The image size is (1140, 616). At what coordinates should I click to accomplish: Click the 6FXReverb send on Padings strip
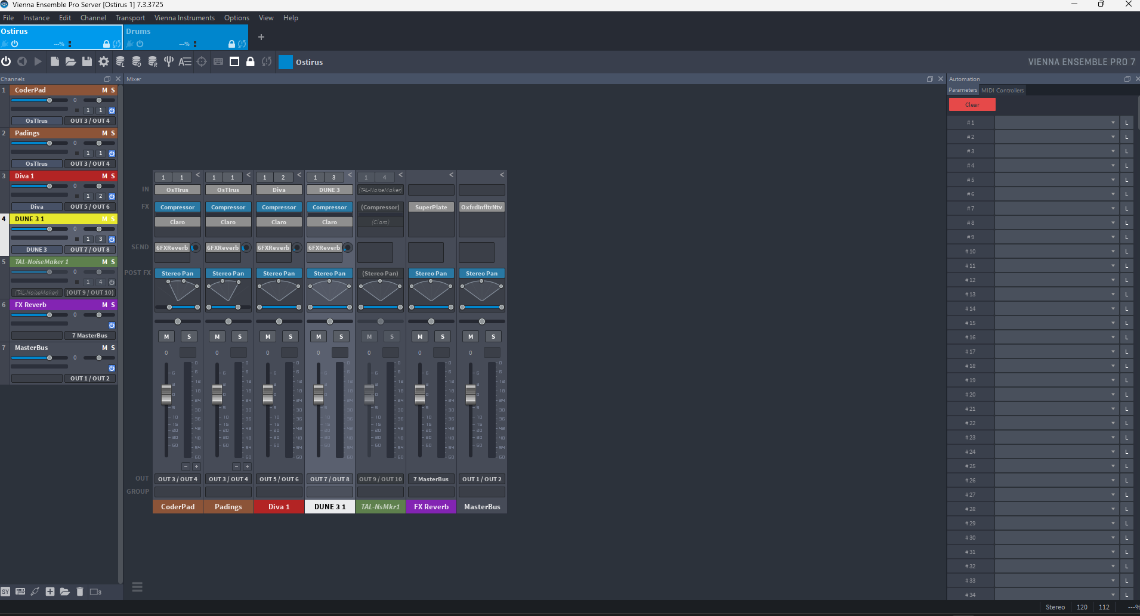223,247
